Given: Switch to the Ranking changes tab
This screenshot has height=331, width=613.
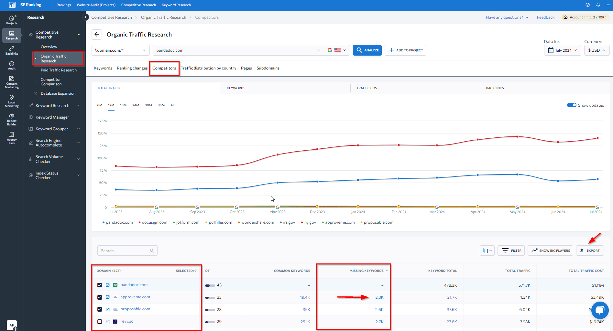Looking at the screenshot, I should point(132,68).
